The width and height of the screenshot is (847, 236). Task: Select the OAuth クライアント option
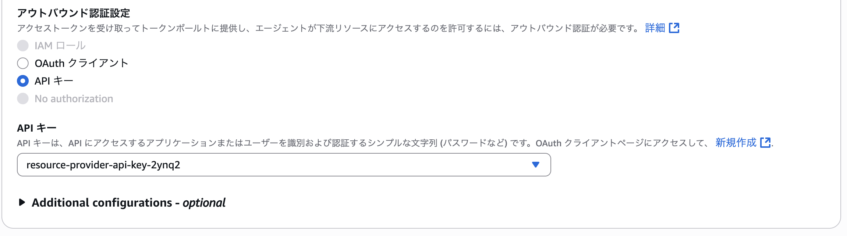[x=82, y=63]
